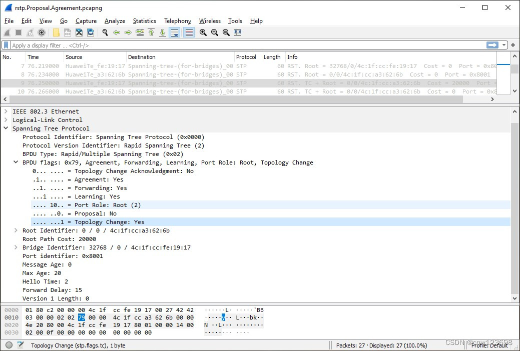Toggle auto-scroll to last packet icon
Viewport: 520px width, 351px height.
(x=175, y=32)
